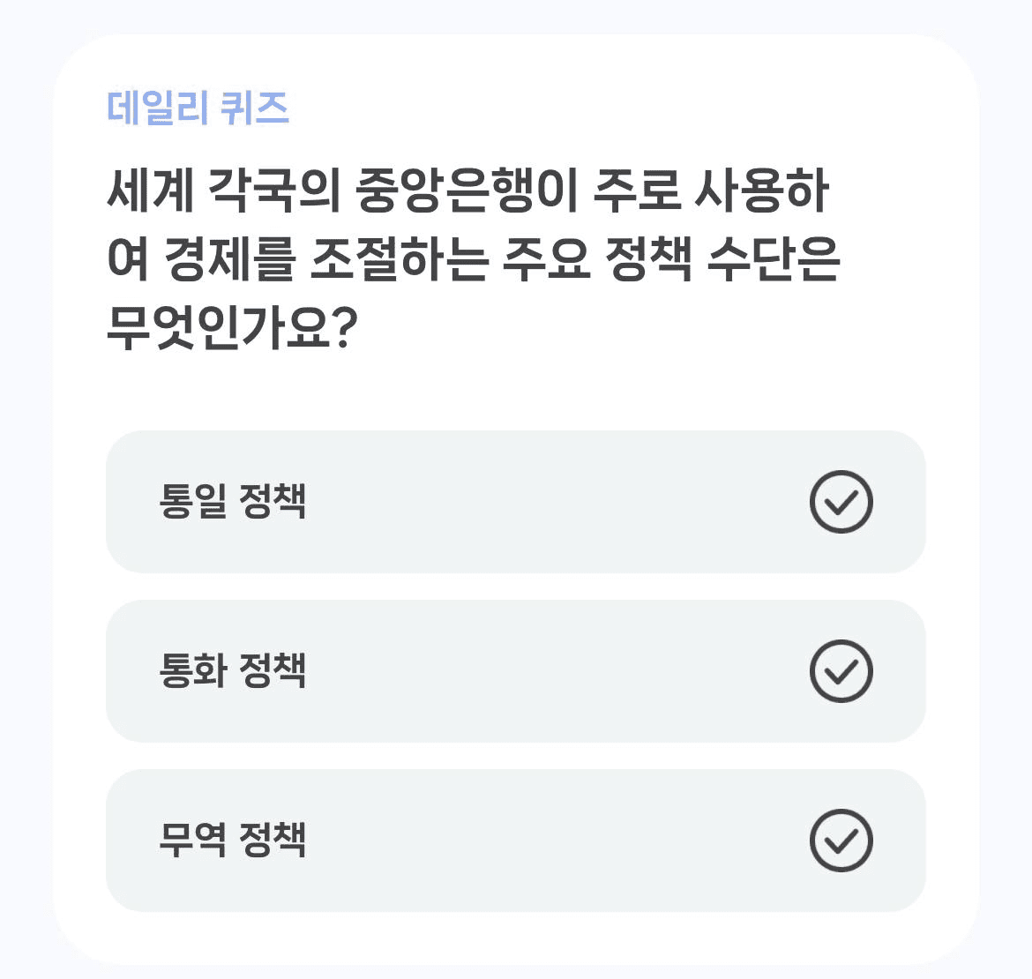1032x979 pixels.
Task: Click the question line containing 경제를 조절하는
Action: coord(473,259)
